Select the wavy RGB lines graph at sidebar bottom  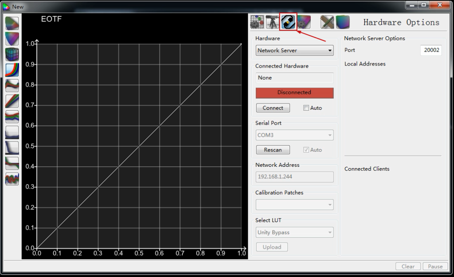(x=12, y=179)
